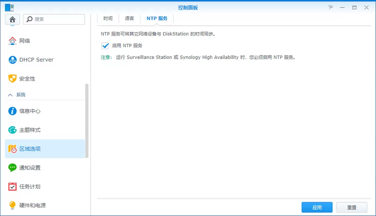
Task: Open 硬件和电源 light bulb icon
Action: point(13,205)
